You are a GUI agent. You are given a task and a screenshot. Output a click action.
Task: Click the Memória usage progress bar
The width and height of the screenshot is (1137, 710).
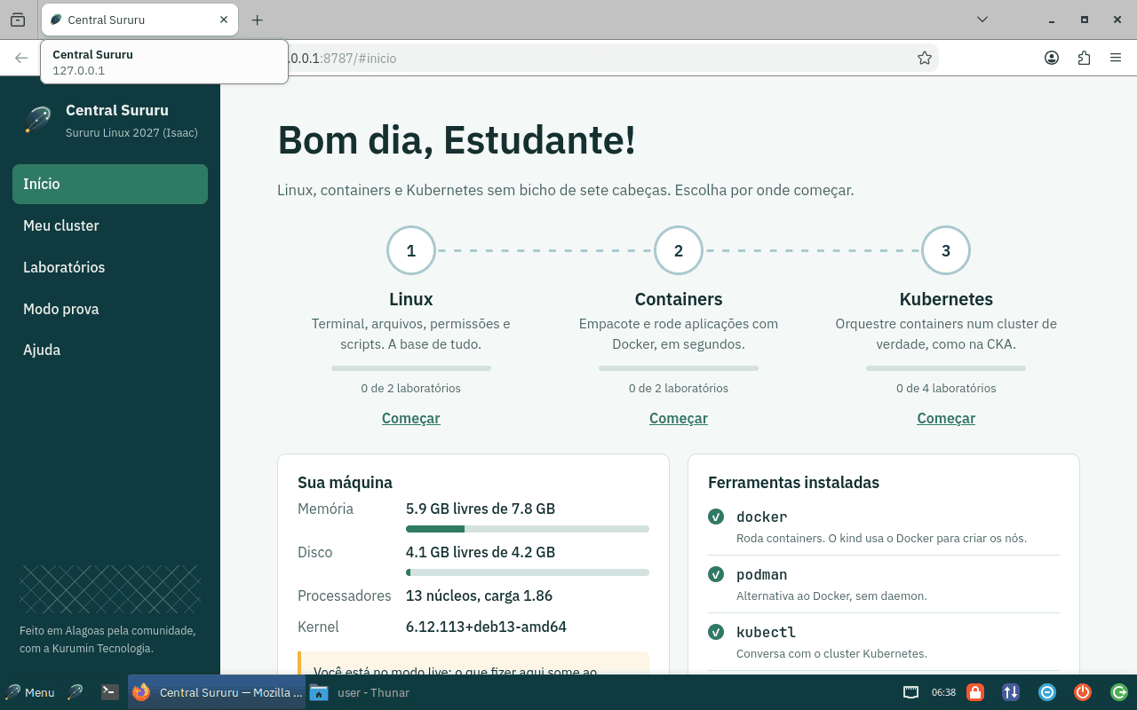point(528,529)
